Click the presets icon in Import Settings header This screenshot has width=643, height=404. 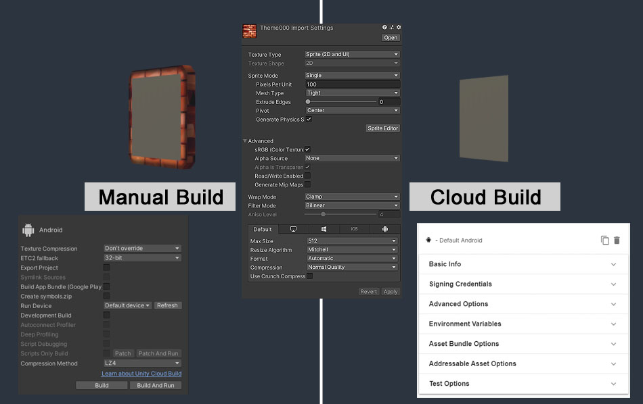391,27
